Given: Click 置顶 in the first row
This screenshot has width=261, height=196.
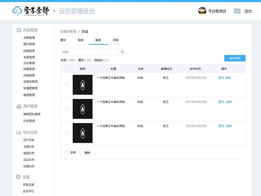Looking at the screenshot, I should [221, 78].
